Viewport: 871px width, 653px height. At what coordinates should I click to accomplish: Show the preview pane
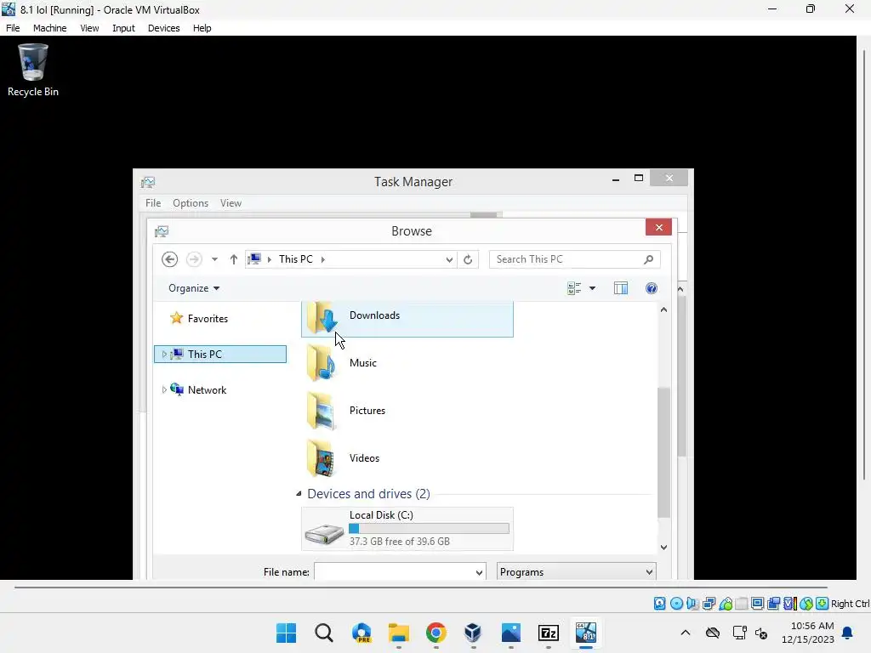[620, 288]
